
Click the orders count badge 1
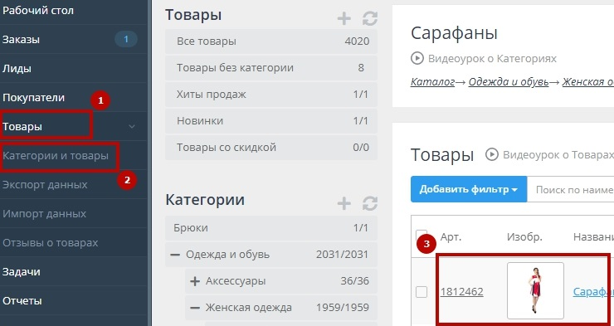click(x=125, y=39)
